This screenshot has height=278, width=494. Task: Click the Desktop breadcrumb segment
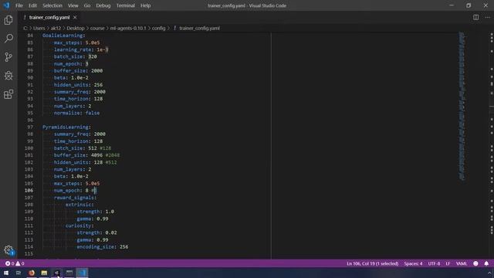click(76, 28)
